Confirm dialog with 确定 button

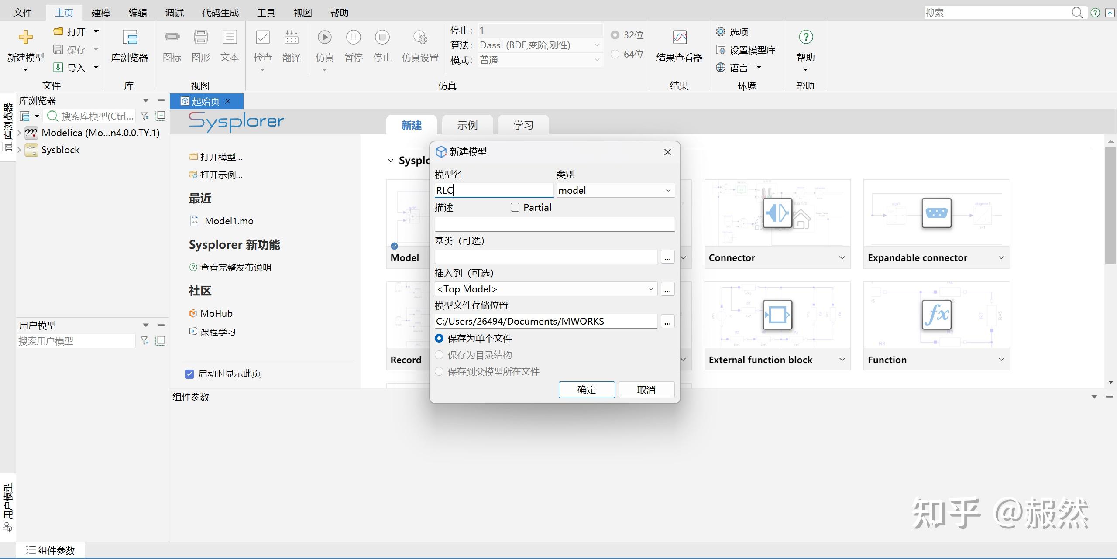[x=587, y=390]
